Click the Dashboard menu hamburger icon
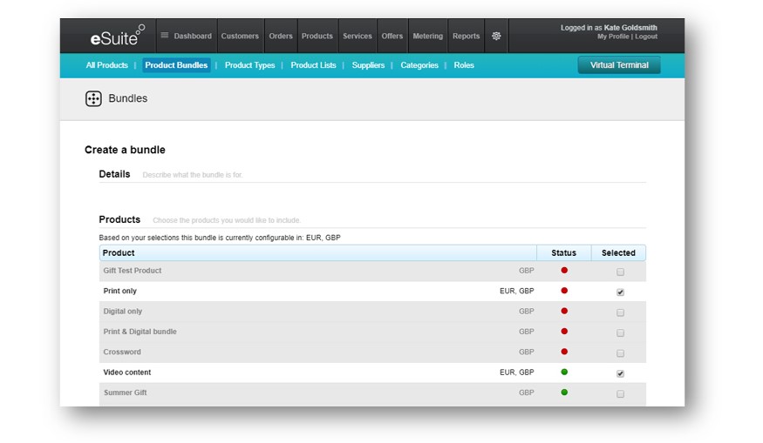Screen dimensions: 763x443 point(164,37)
